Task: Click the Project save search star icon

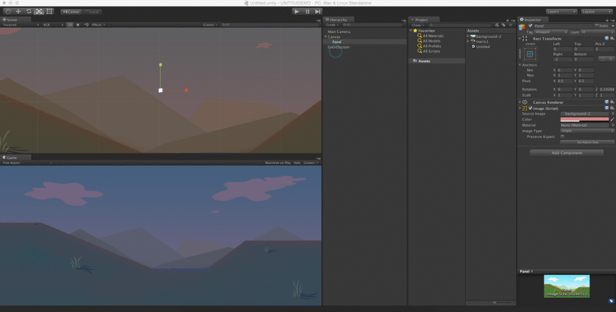Action: coord(511,25)
